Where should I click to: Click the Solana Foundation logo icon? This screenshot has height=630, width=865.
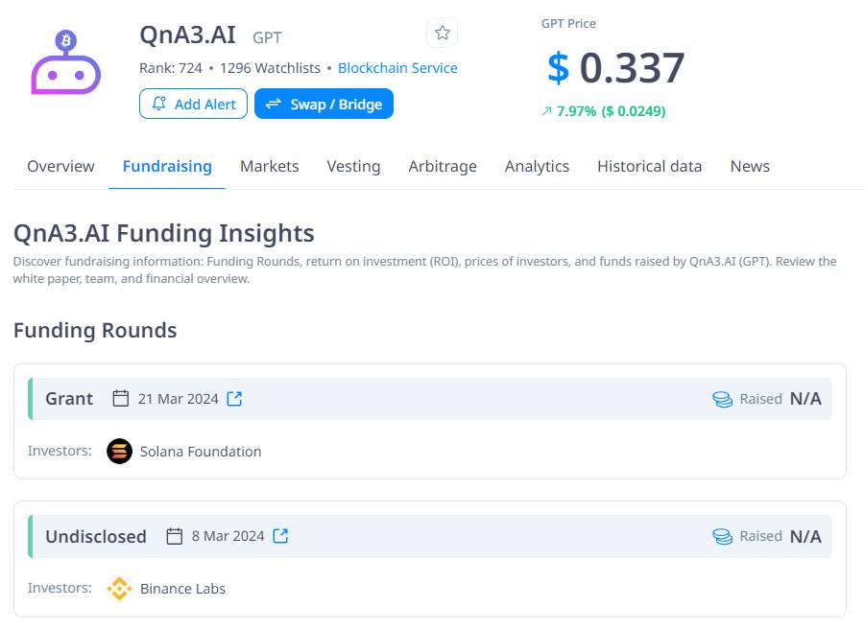(x=119, y=451)
